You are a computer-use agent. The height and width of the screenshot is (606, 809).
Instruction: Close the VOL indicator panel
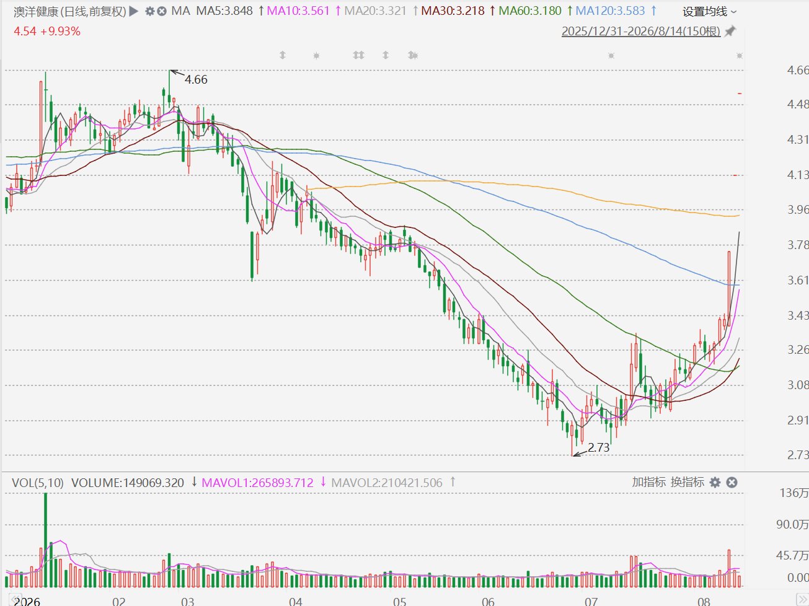click(x=732, y=482)
